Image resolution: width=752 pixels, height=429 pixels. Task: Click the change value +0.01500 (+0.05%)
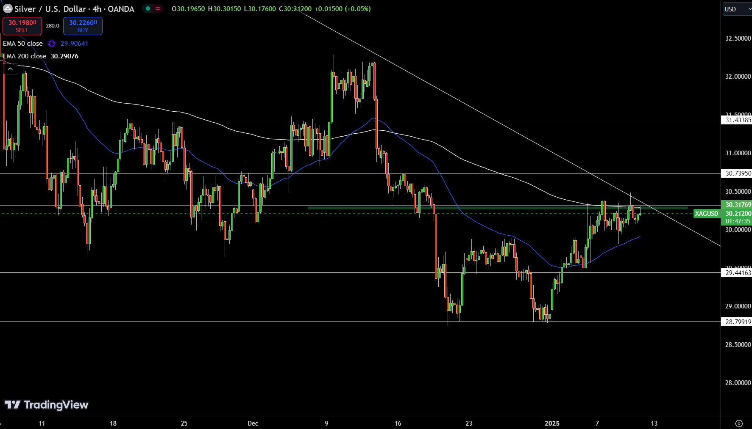(343, 9)
